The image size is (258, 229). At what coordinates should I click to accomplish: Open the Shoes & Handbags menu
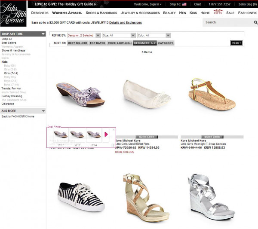(101, 13)
